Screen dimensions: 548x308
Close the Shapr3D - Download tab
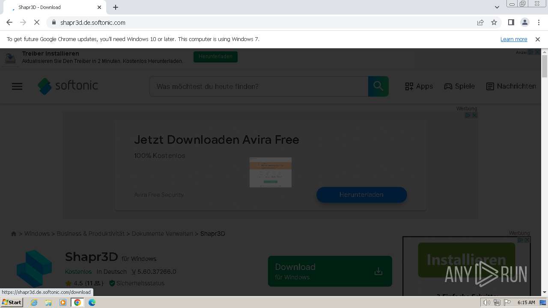tap(99, 7)
